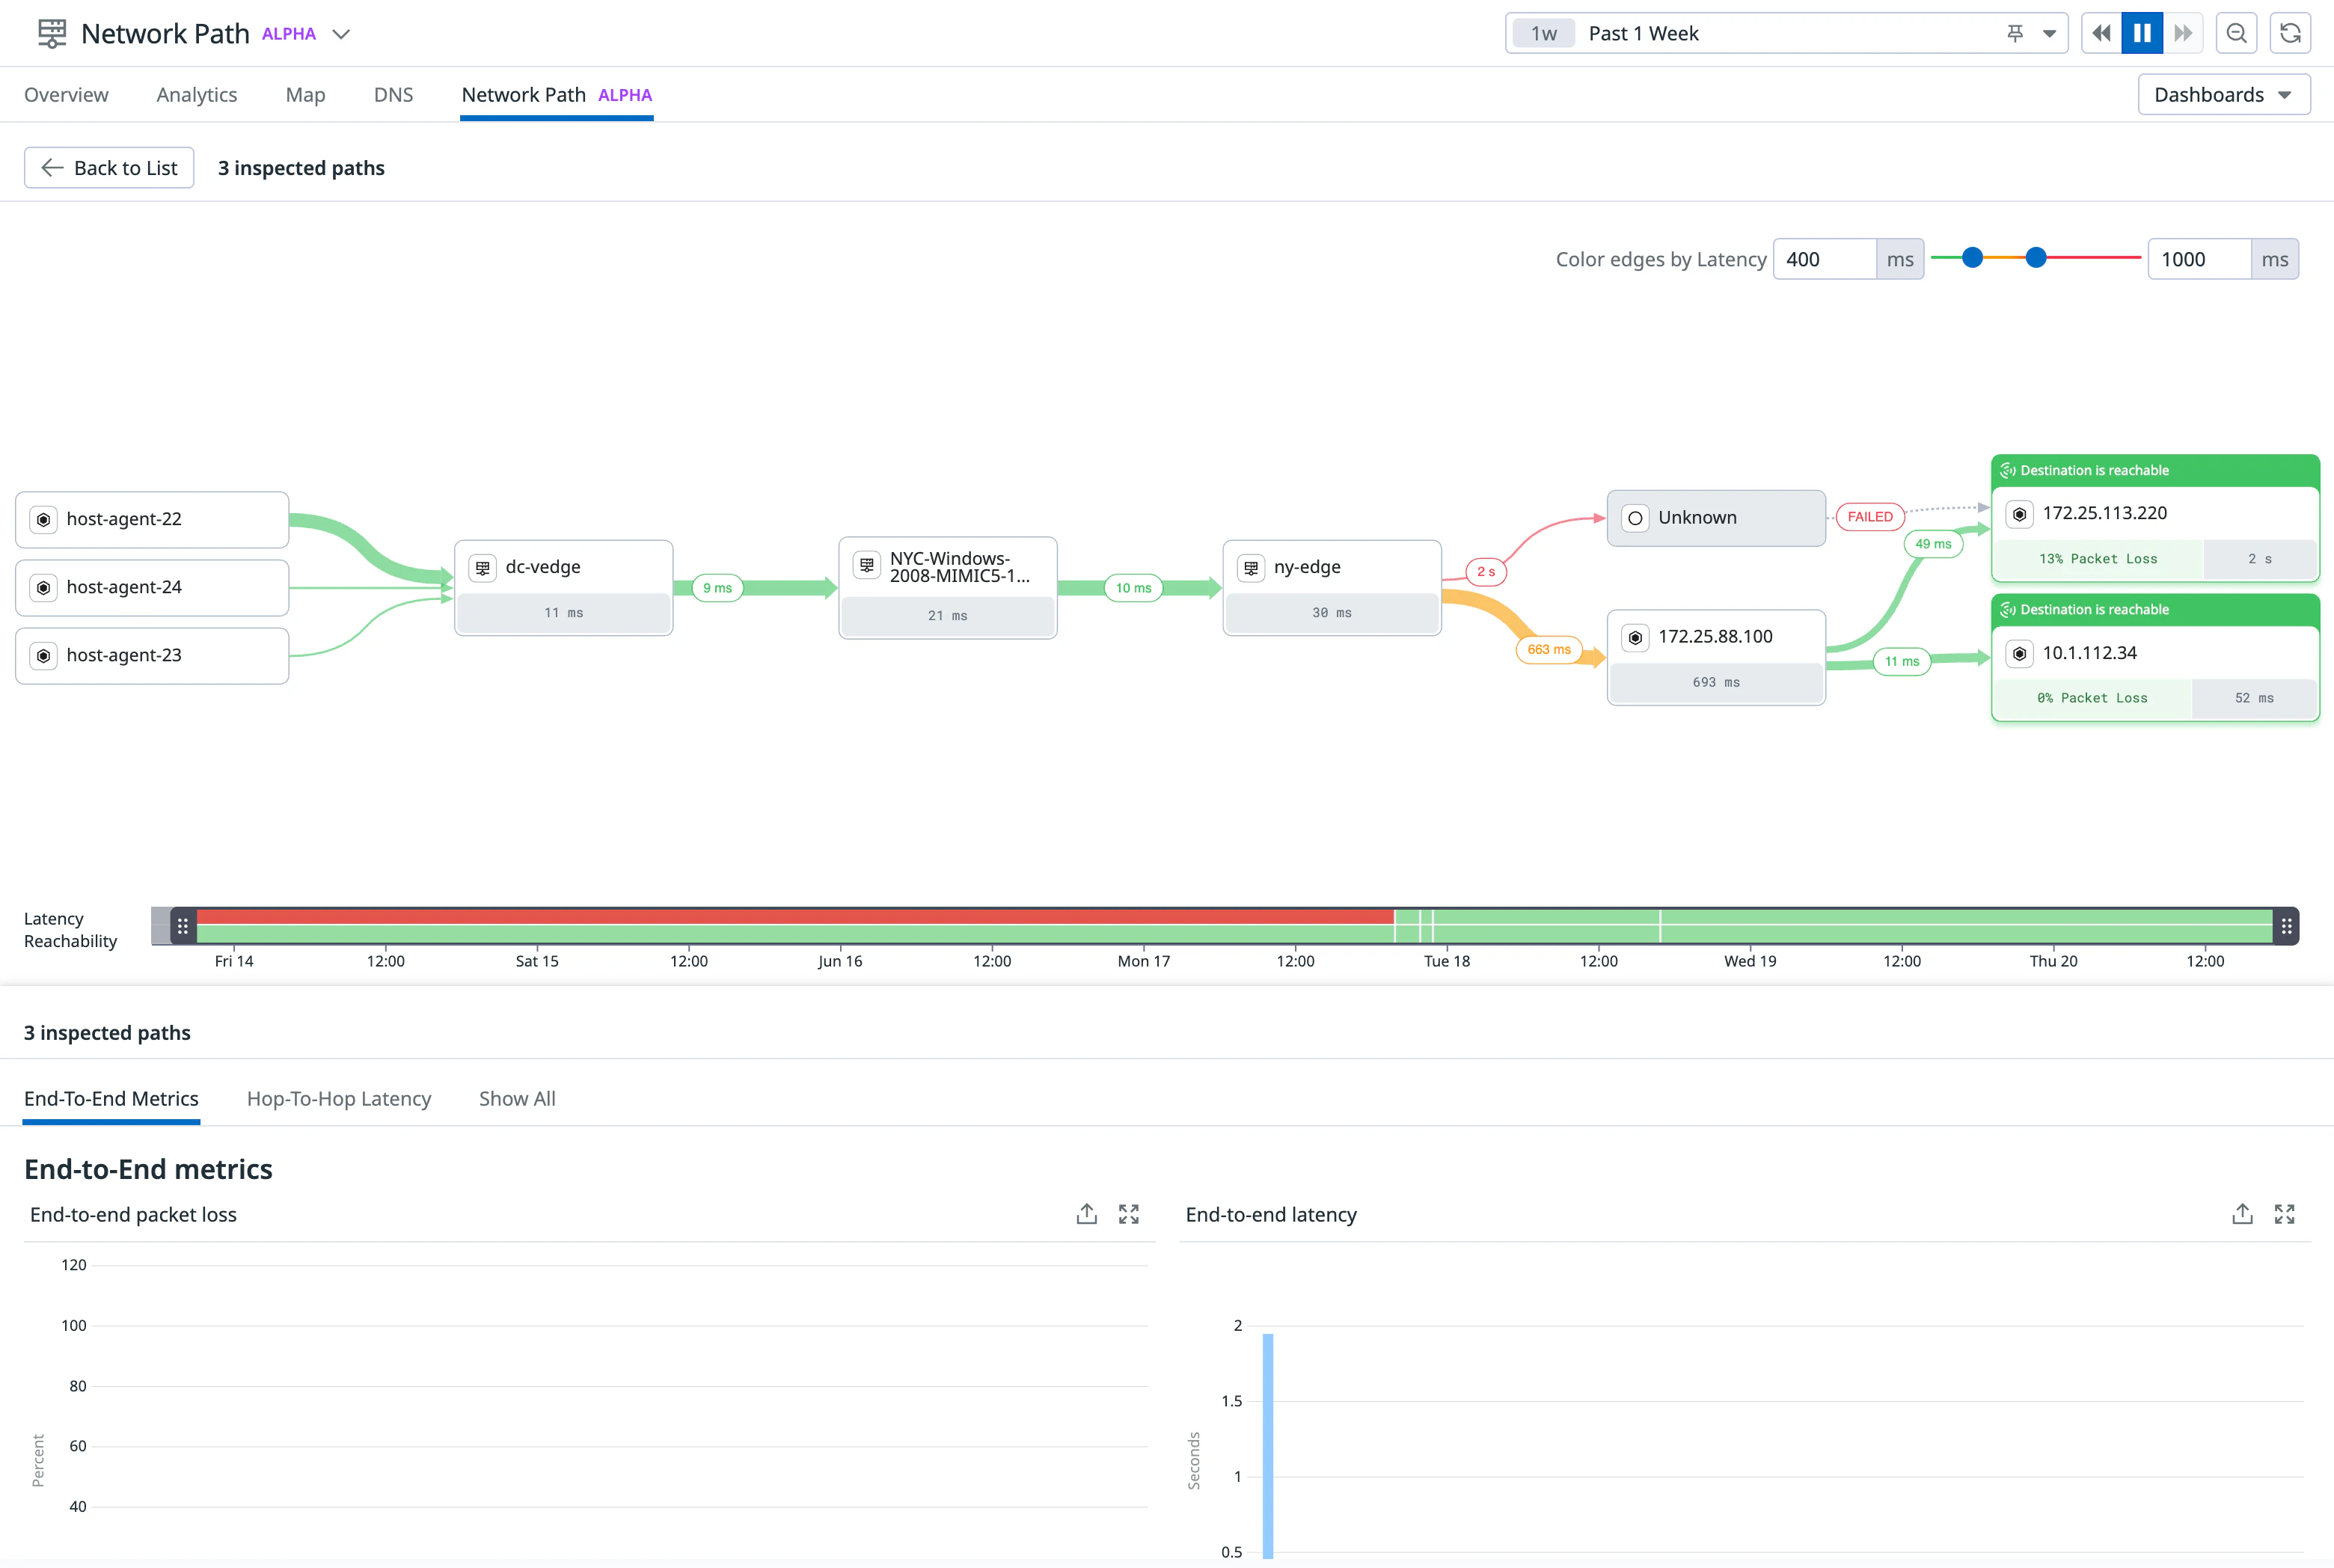This screenshot has height=1568, width=2334.
Task: Click the 52 ms destination latency value
Action: [x=2253, y=698]
